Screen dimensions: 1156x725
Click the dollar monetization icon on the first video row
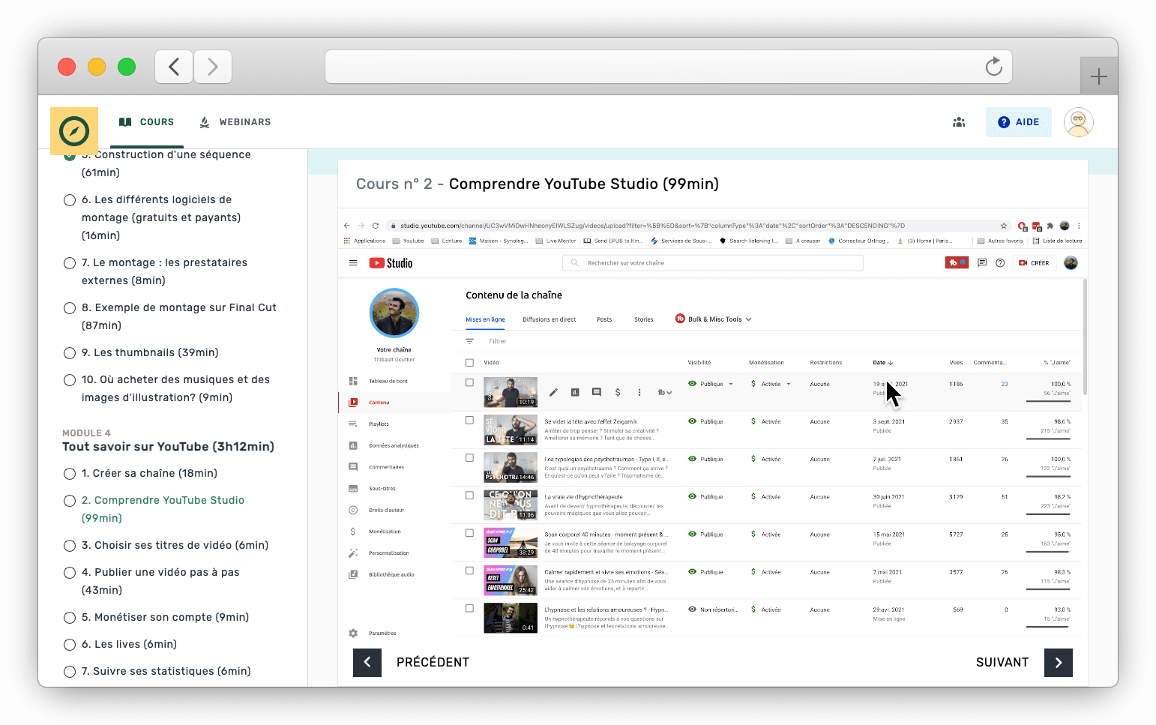[x=618, y=393]
